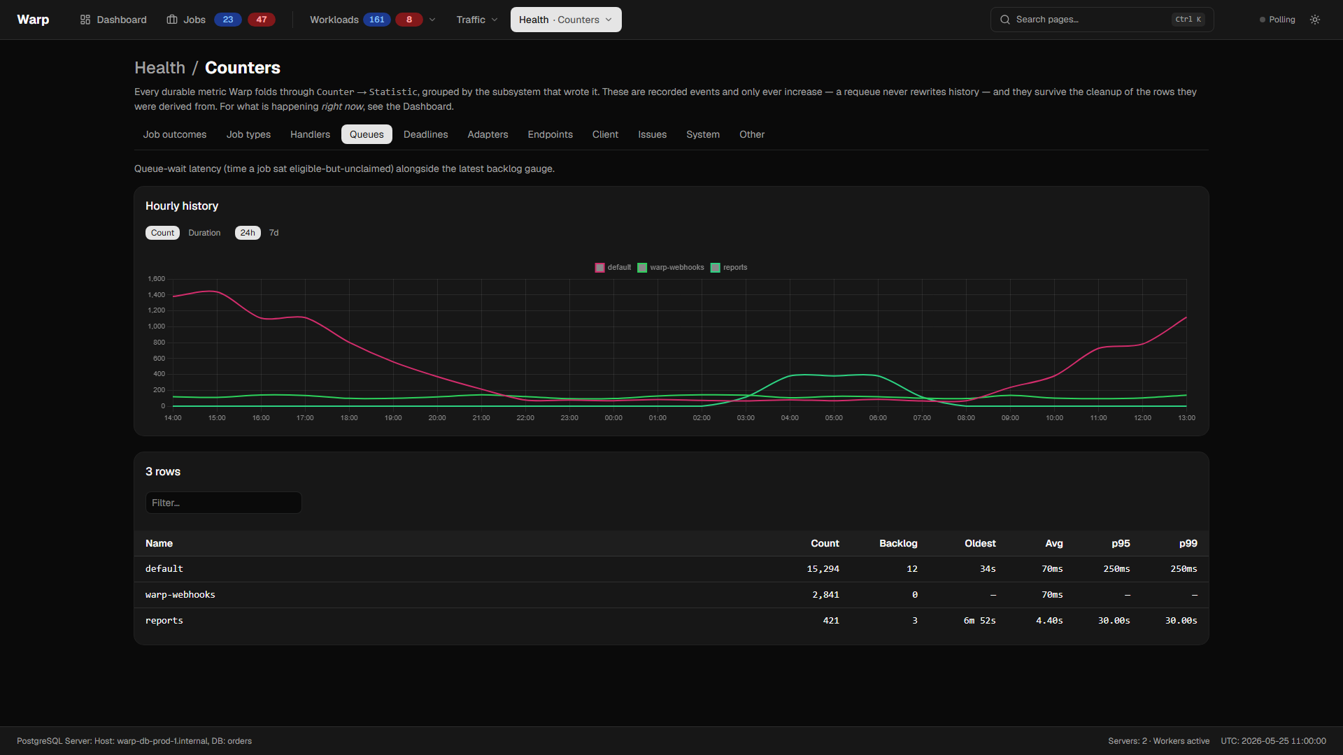Click the red 47 jobs badge
1343x755 pixels.
(x=262, y=20)
